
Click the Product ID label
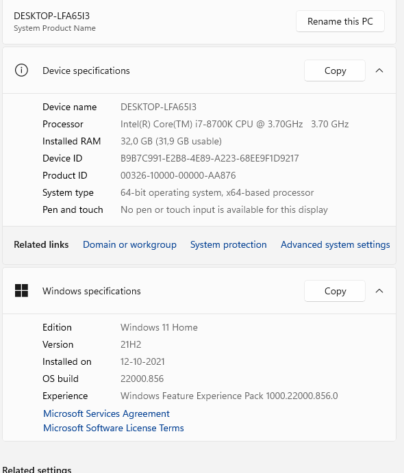pyautogui.click(x=64, y=175)
